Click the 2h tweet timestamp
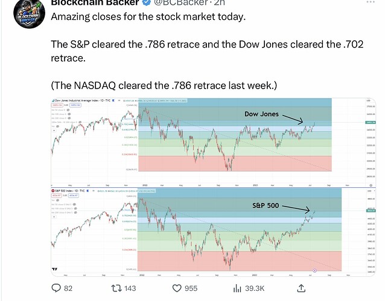 click(220, 2)
